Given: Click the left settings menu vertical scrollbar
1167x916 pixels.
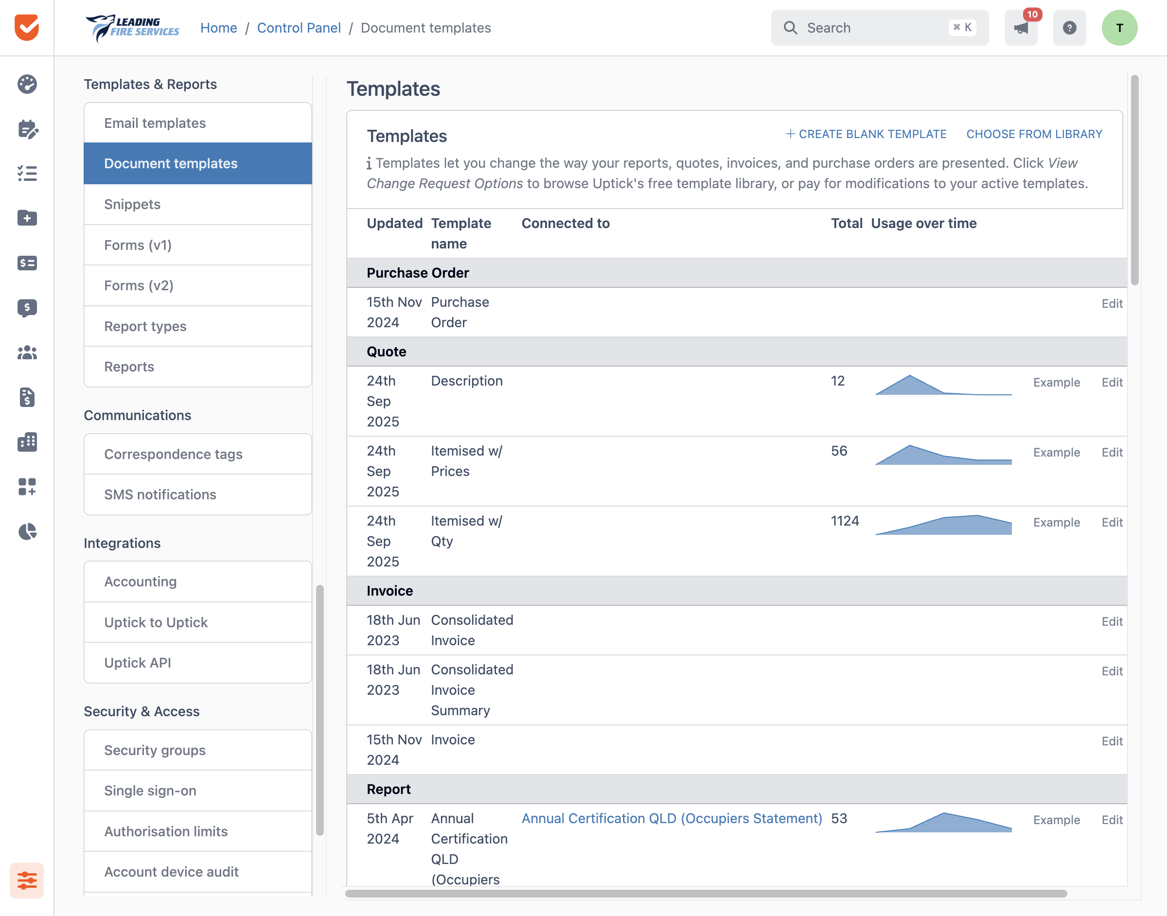Looking at the screenshot, I should click(319, 710).
